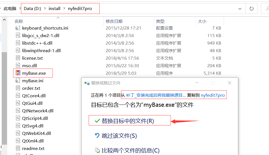Click the libgcc_s_dw2-1.dll file icon
Viewport: 269px width, 155px height.
(x=18, y=36)
